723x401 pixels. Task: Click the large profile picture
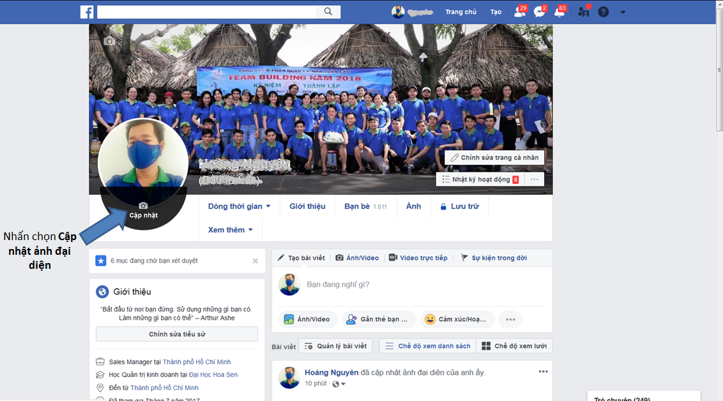click(x=143, y=159)
